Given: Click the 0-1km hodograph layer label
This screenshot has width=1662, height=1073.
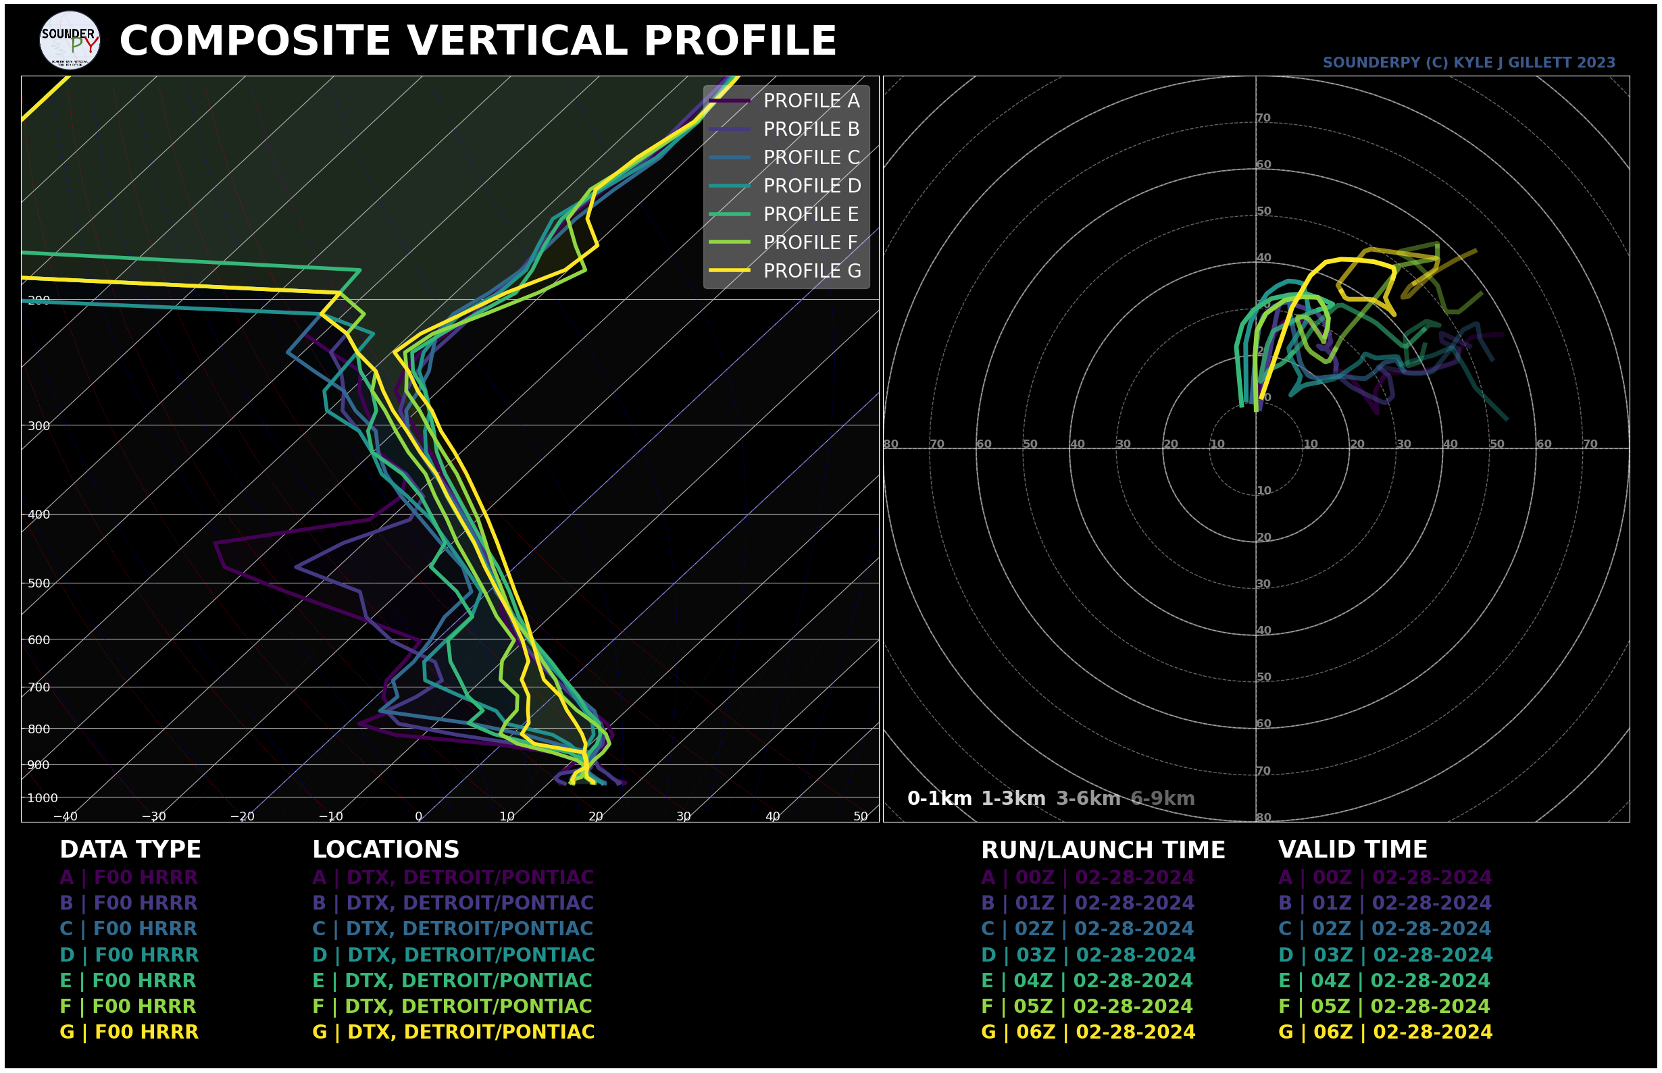Looking at the screenshot, I should point(939,798).
